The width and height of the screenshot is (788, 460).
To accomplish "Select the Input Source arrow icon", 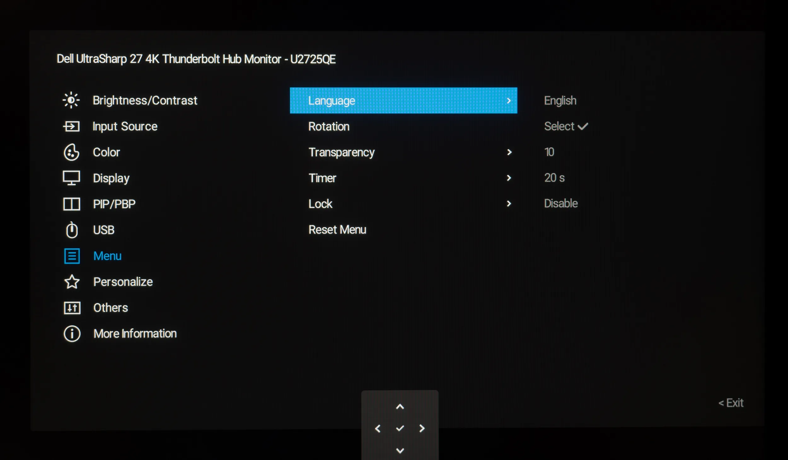I will (x=71, y=127).
